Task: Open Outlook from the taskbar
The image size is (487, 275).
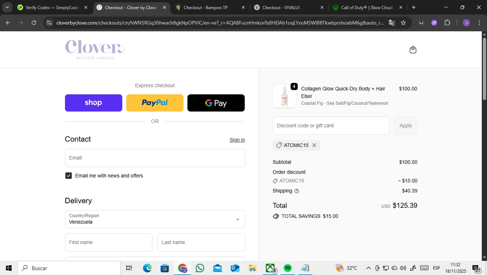Action: click(x=235, y=268)
